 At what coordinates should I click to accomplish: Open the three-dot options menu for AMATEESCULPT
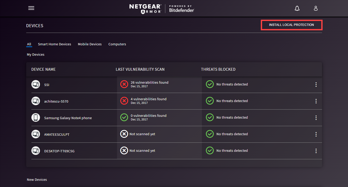[x=316, y=134]
